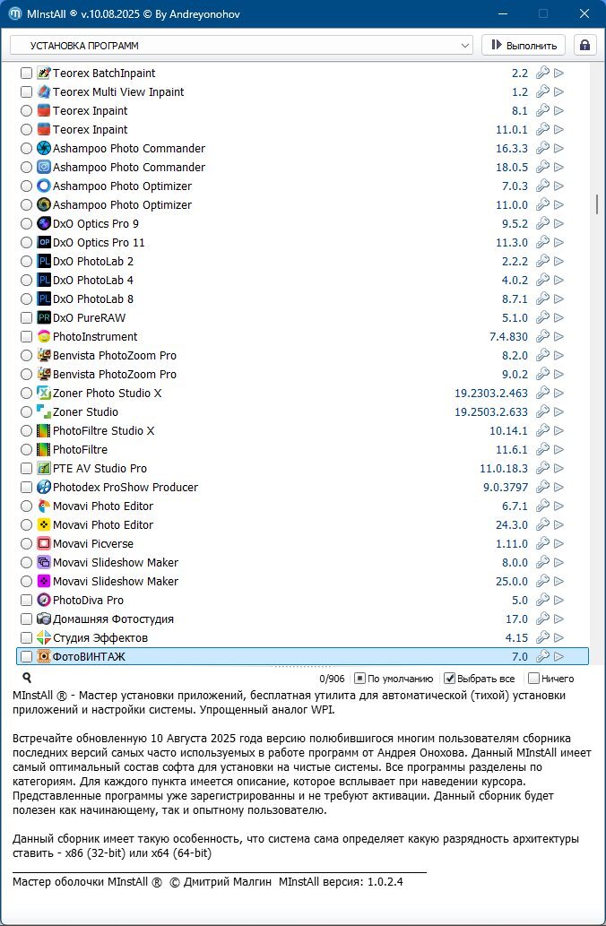Click the play arrow for PhotoFiltre Studio X
The width and height of the screenshot is (606, 926).
[x=558, y=431]
